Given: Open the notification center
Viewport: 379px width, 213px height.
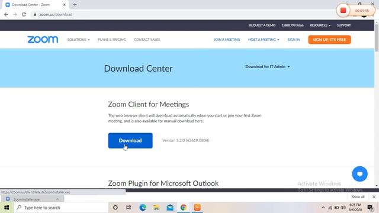Looking at the screenshot, I should click(x=370, y=208).
